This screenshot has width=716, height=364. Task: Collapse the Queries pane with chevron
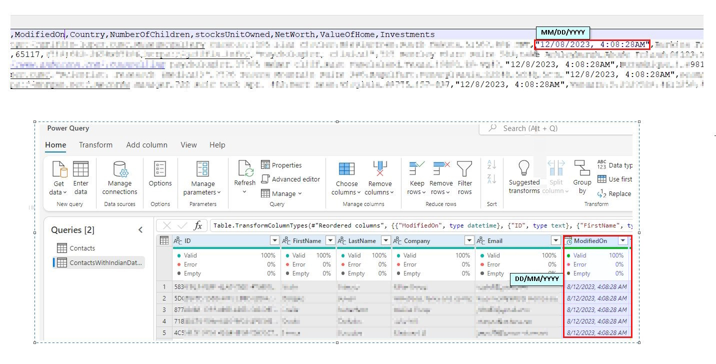(x=140, y=230)
